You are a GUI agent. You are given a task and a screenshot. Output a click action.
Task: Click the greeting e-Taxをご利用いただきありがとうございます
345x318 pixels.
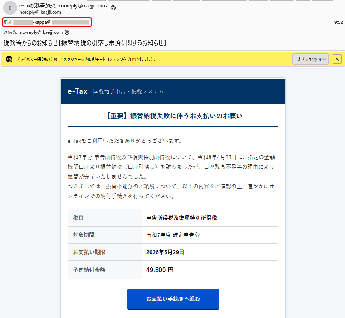tap(125, 141)
